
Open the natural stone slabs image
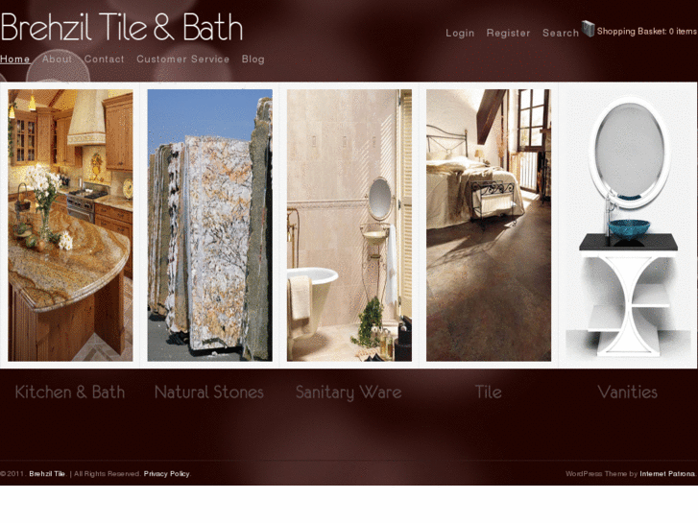point(209,226)
